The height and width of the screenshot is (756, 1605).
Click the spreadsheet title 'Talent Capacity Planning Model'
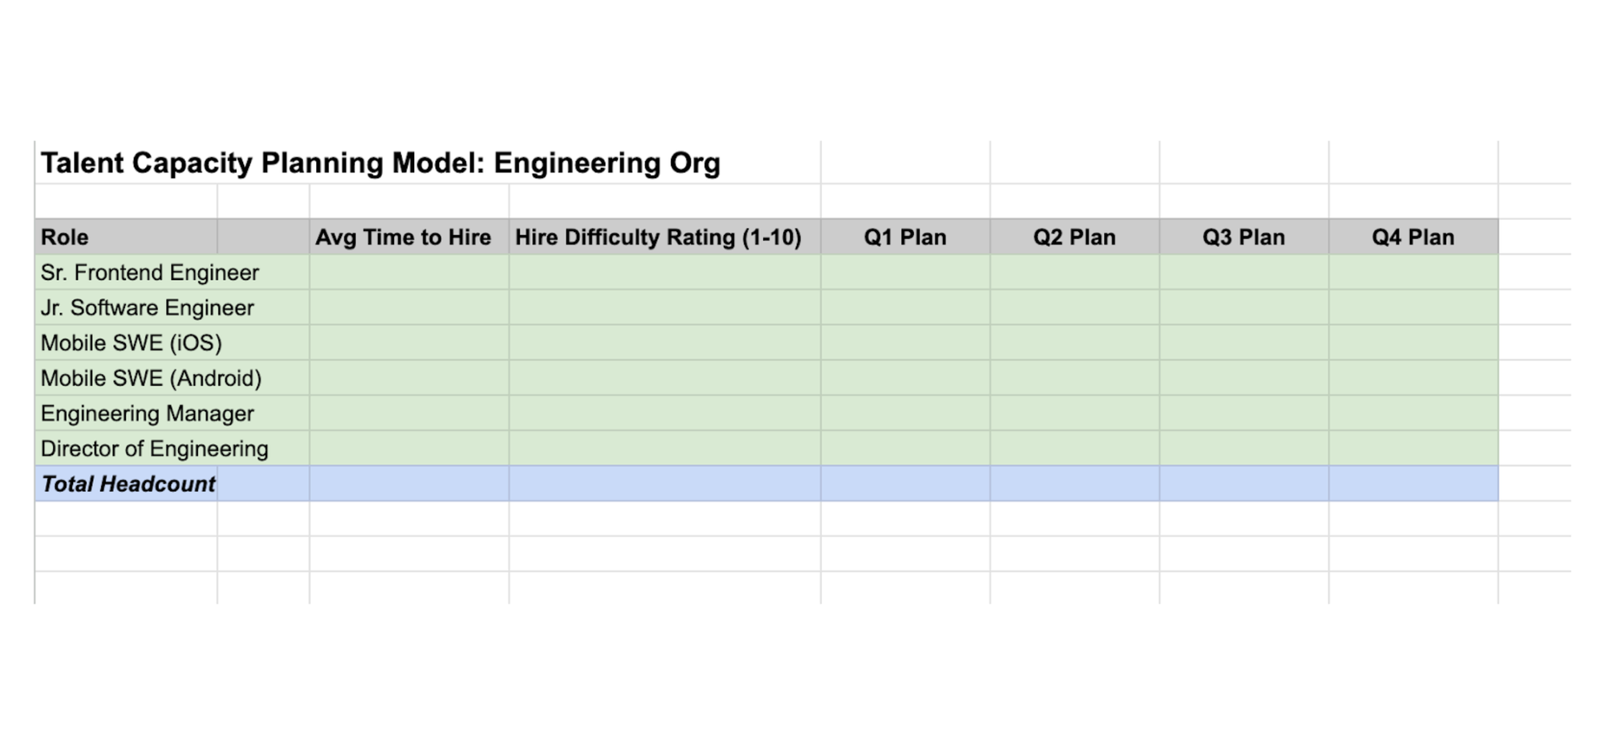[380, 163]
